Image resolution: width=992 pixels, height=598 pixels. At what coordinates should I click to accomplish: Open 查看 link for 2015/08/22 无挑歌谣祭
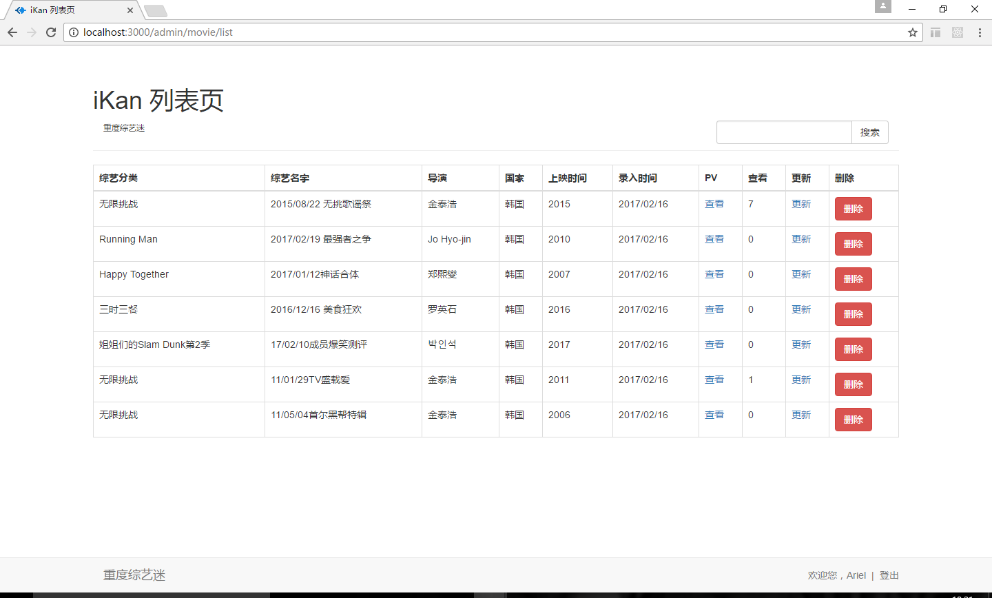[x=714, y=204]
